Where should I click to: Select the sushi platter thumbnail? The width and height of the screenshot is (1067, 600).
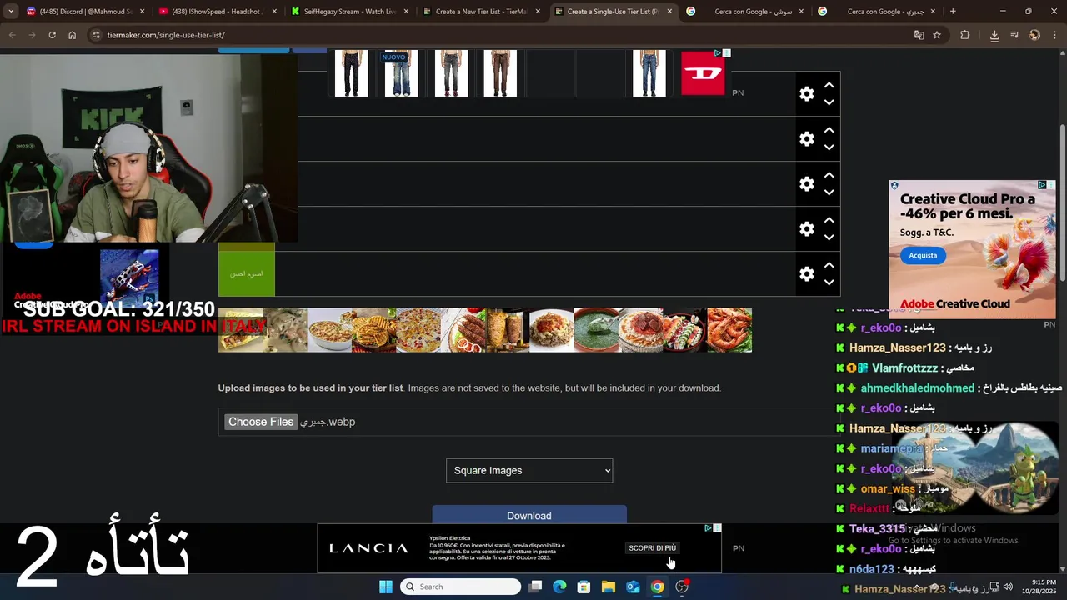pyautogui.click(x=685, y=330)
